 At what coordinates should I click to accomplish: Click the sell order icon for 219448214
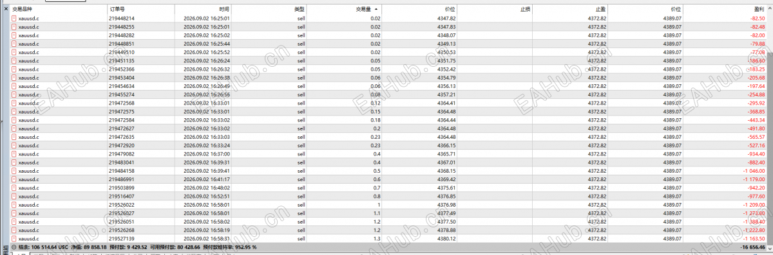pyautogui.click(x=14, y=19)
